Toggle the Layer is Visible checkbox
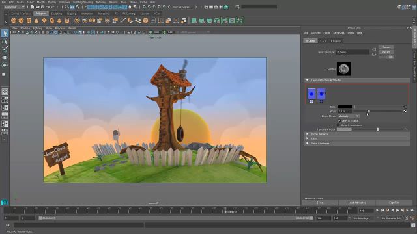 (339, 121)
